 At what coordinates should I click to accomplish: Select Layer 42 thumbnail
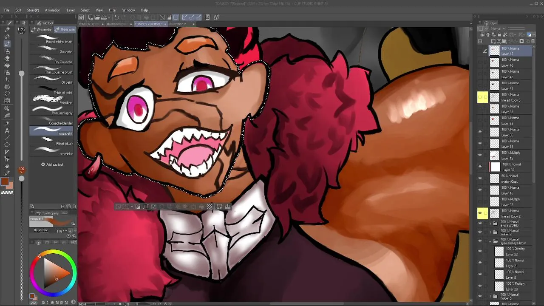coord(494,51)
